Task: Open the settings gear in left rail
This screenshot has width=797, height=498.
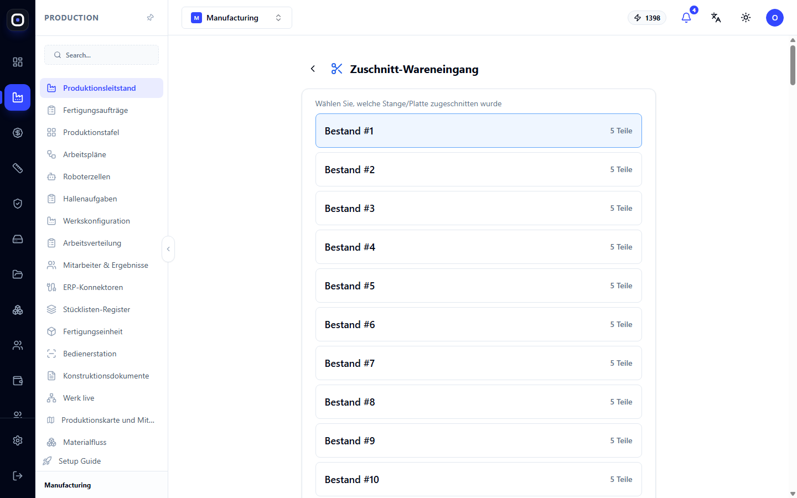Action: click(18, 440)
